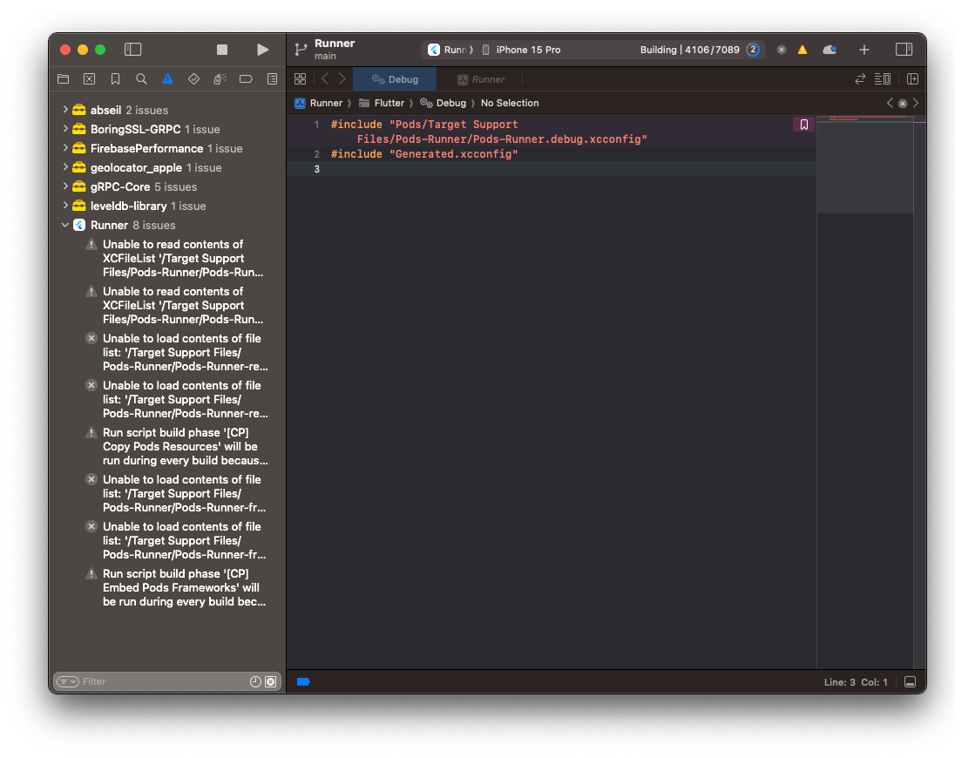Stop the running build
The height and width of the screenshot is (758, 975).
click(222, 50)
